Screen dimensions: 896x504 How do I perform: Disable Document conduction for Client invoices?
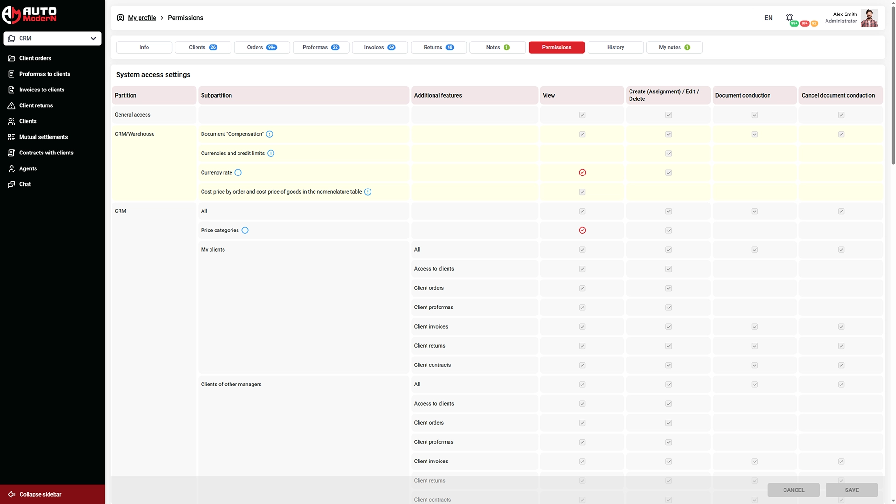[755, 326]
